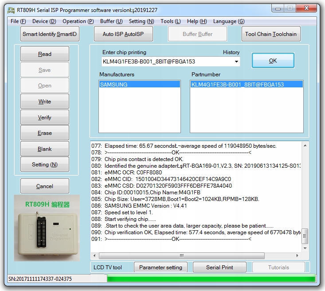Expand the chip printing History dropdown arrow
The height and width of the screenshot is (291, 325).
click(236, 62)
